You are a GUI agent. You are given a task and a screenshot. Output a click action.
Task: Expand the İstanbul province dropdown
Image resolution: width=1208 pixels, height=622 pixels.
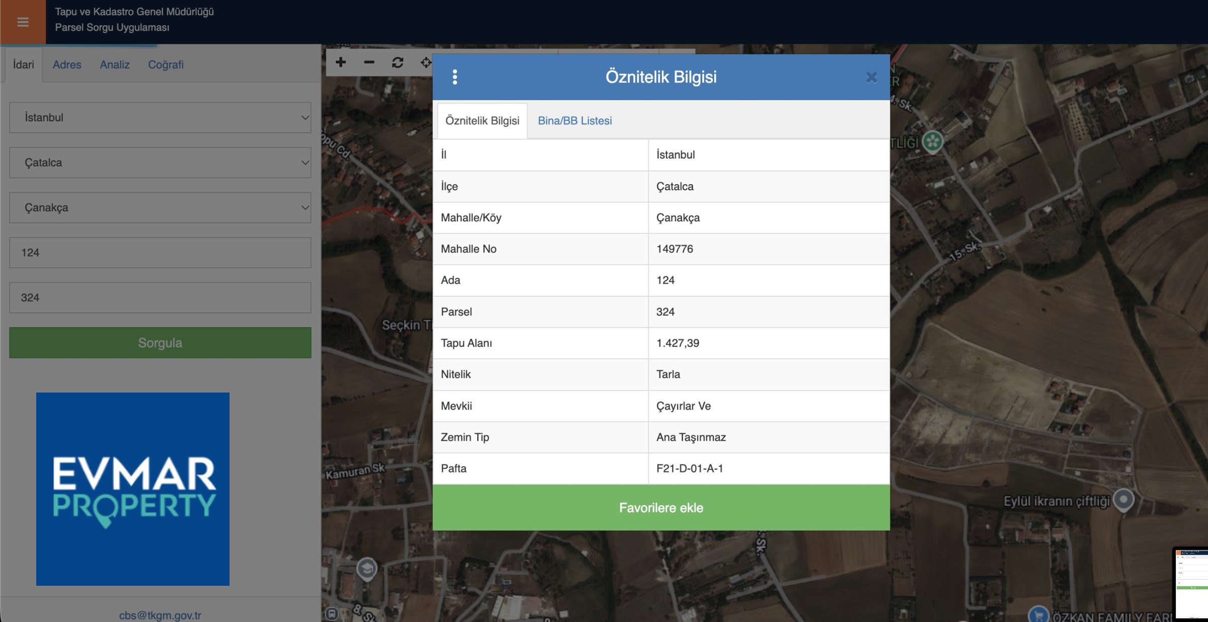coord(160,118)
